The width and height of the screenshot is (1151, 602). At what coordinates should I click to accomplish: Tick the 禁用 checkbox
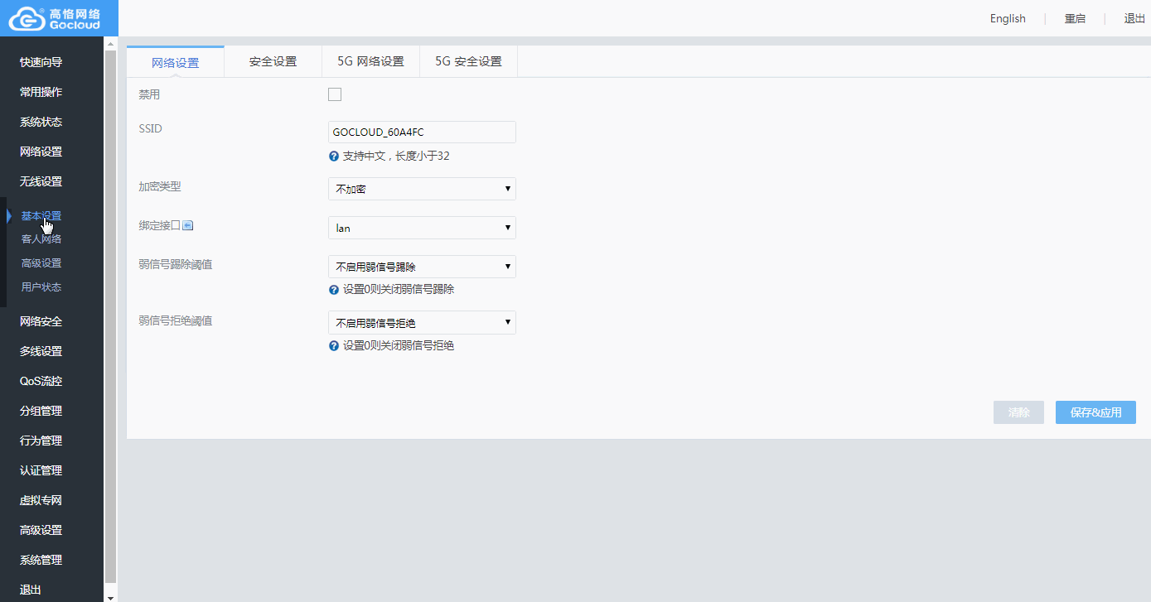[x=335, y=94]
